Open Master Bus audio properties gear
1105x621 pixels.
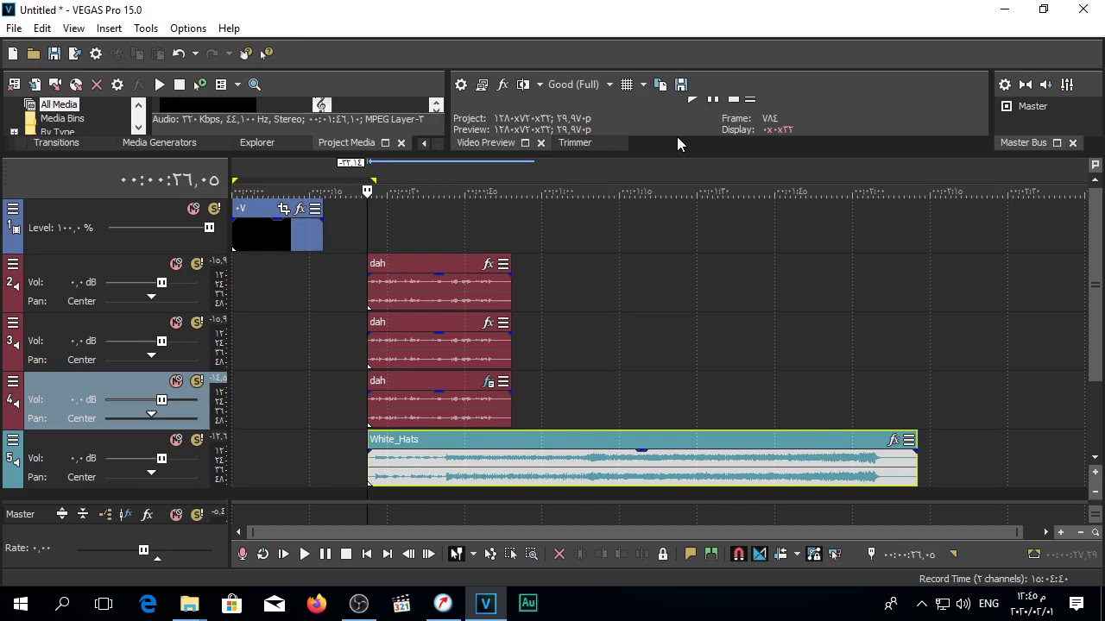click(1005, 85)
